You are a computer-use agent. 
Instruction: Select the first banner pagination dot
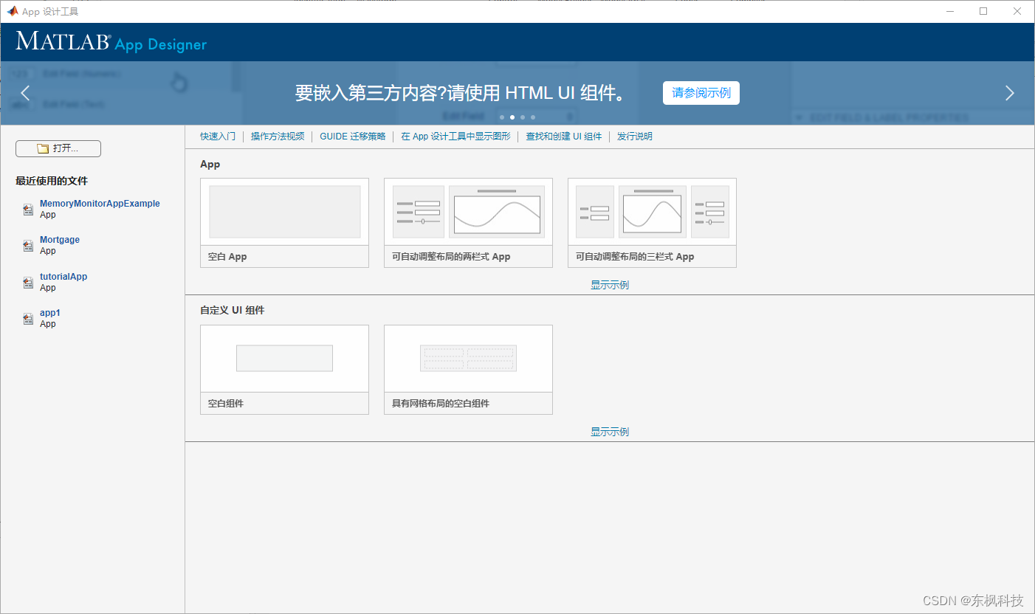(x=502, y=117)
